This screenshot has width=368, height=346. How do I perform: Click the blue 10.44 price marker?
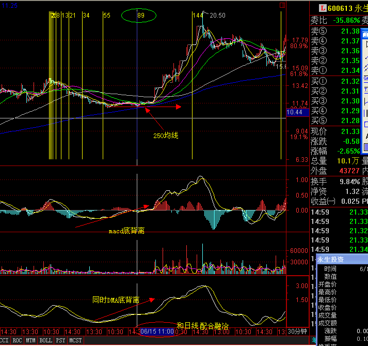coord(297,112)
